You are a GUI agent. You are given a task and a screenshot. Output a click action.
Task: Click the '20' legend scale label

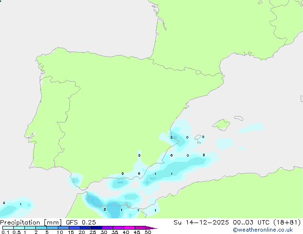click(82, 232)
